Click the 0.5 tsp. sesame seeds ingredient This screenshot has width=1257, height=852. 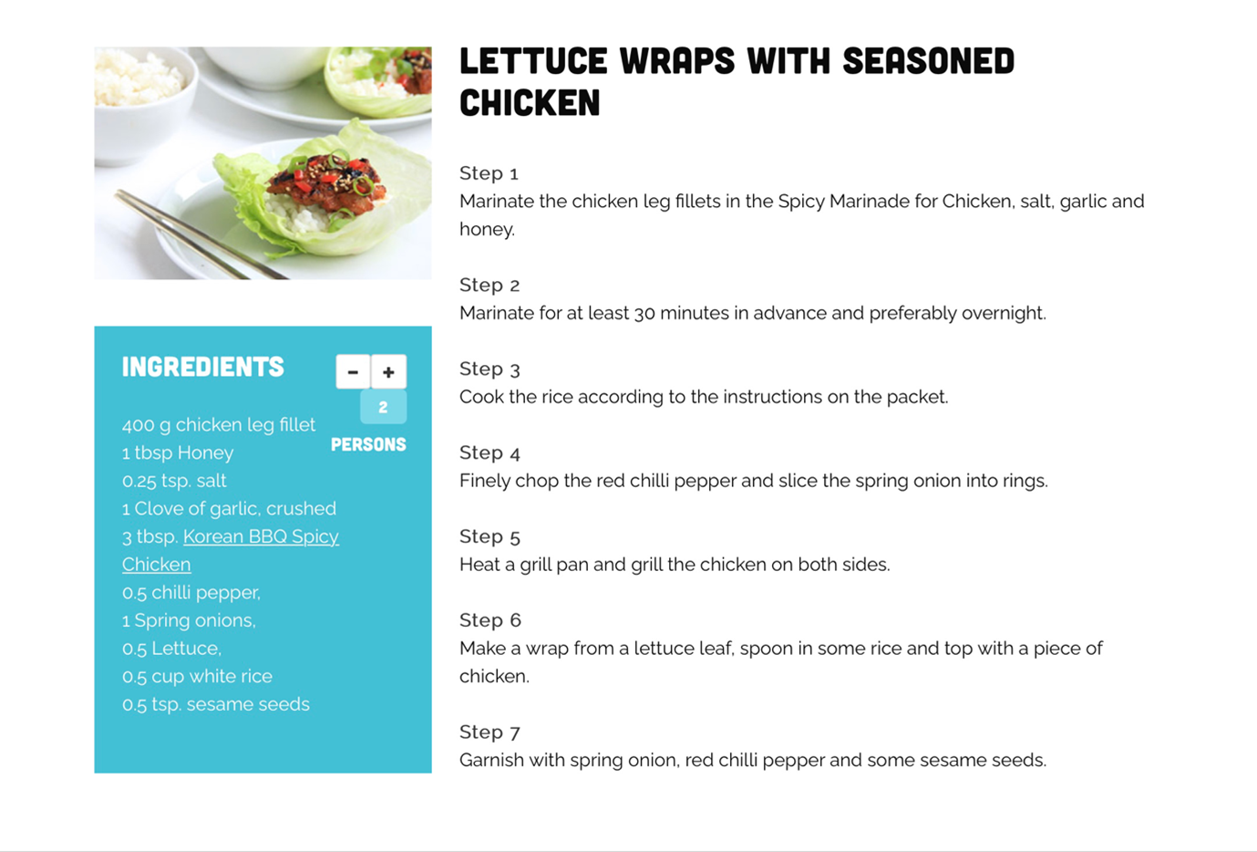(x=216, y=704)
